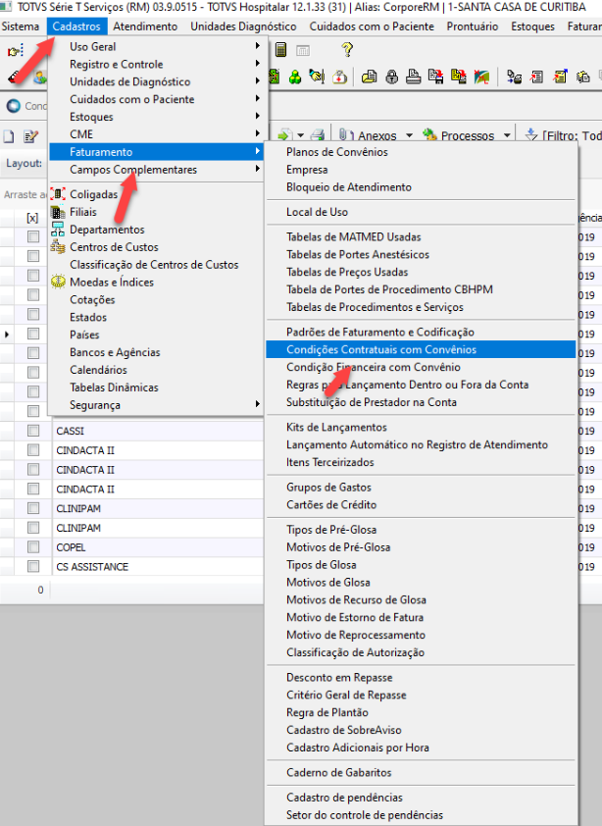This screenshot has height=826, width=602.
Task: Tick the checkbox for the CS ASSISTANCE row
Action: 33,567
